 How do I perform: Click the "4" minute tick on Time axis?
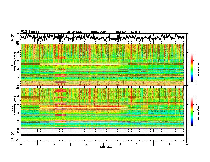point(87,145)
